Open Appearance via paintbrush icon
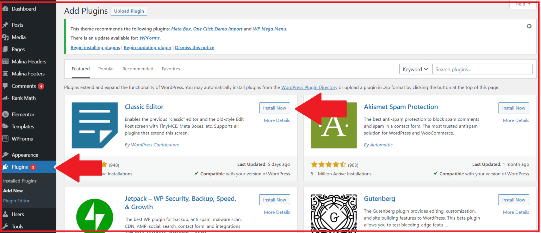Screen dimensions: 541x233 point(5,155)
